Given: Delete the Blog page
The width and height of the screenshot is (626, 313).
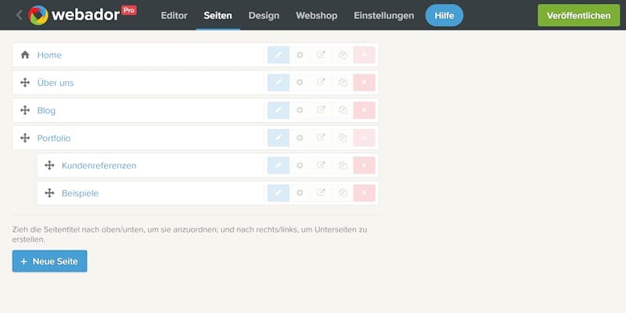Looking at the screenshot, I should point(364,110).
